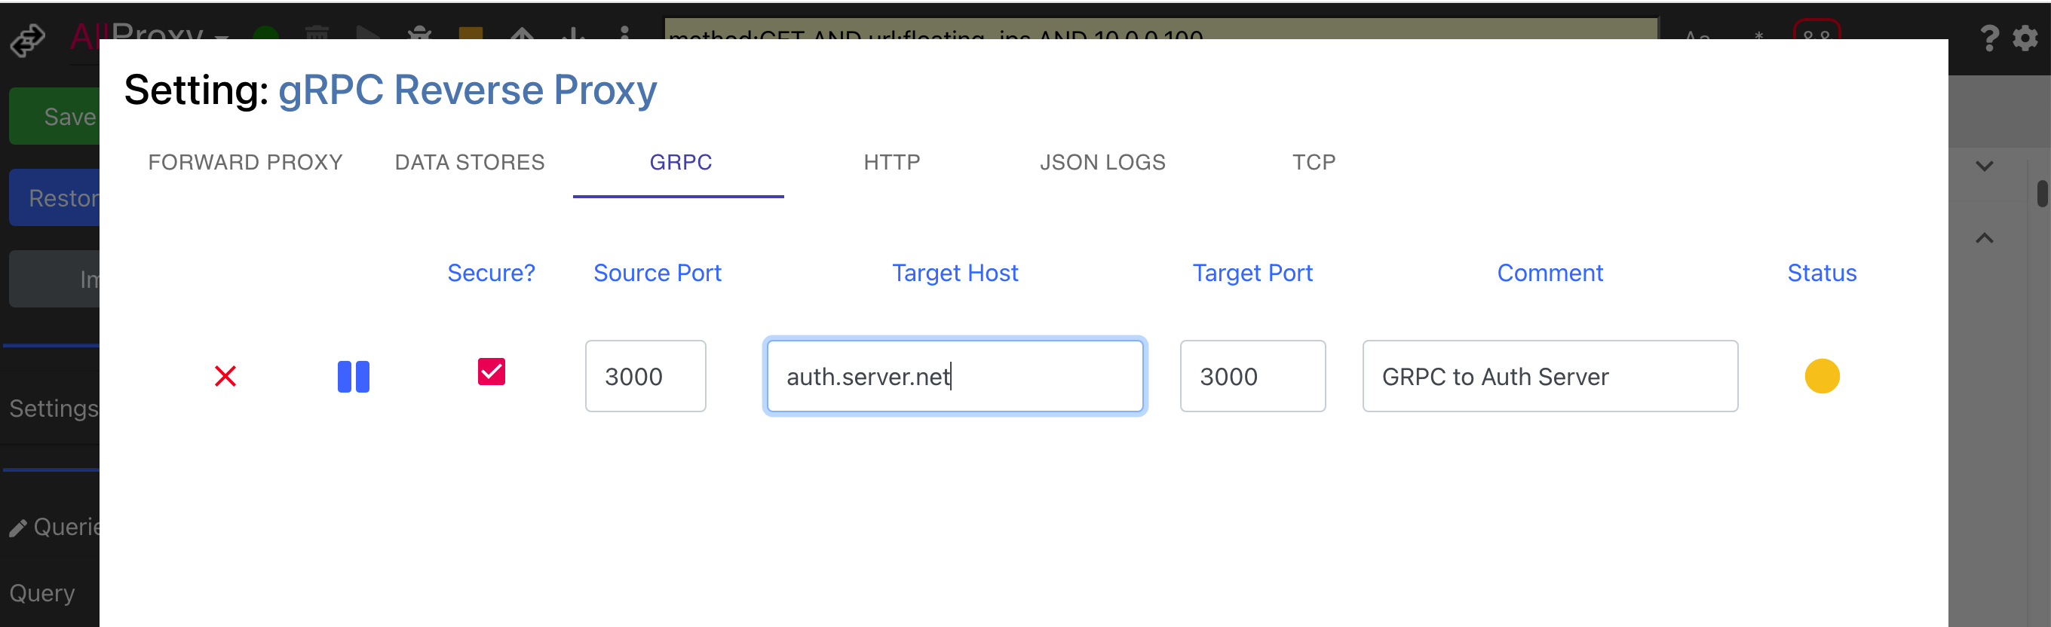Click the yellow status indicator circle

point(1822,376)
